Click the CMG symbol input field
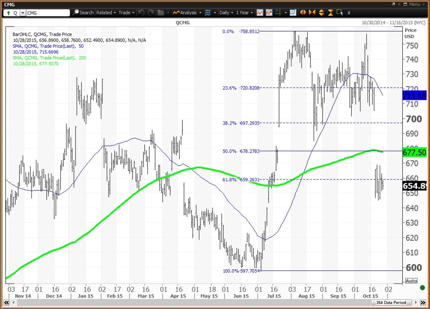 48,13
